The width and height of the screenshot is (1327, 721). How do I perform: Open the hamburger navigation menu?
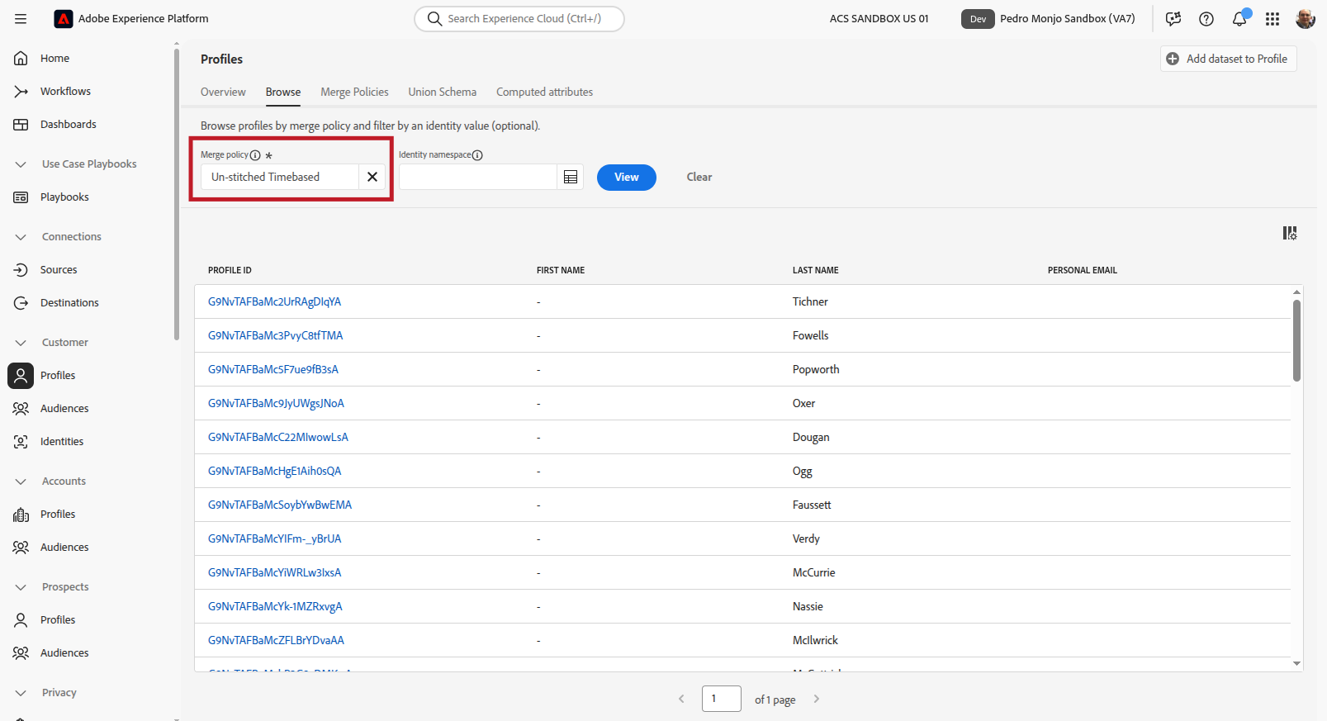click(x=21, y=18)
